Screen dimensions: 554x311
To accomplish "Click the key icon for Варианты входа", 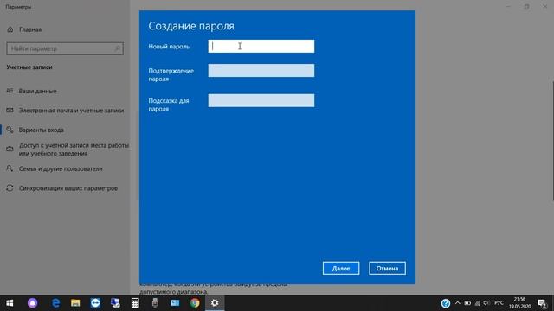I will (10, 130).
